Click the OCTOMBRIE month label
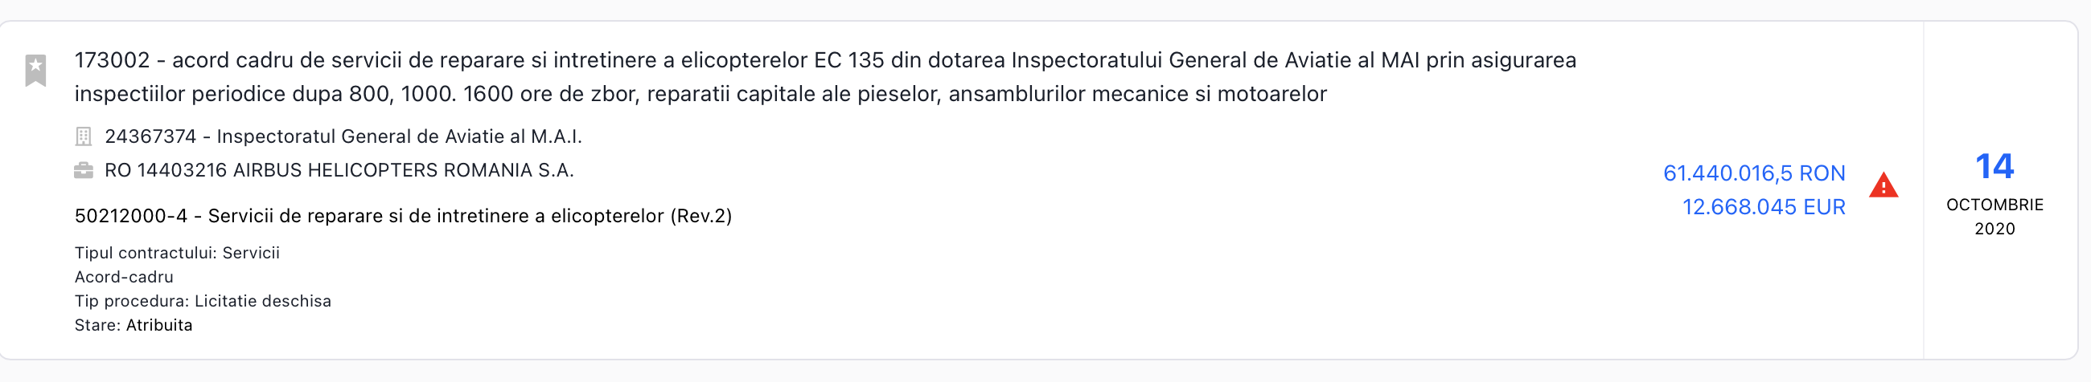 1994,205
